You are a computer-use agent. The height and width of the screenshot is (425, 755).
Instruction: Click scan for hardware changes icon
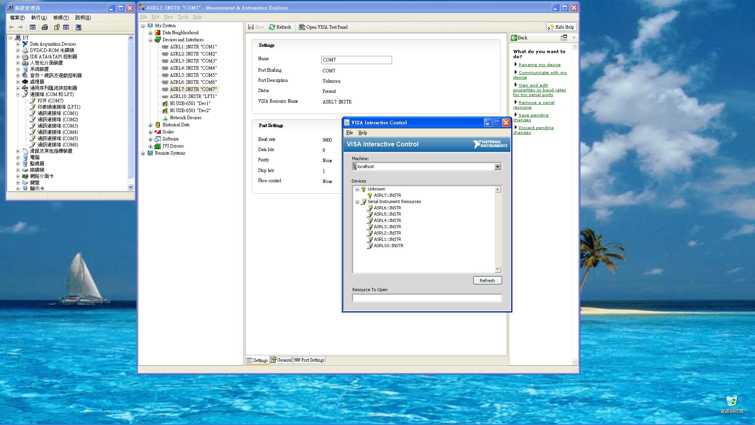click(78, 27)
